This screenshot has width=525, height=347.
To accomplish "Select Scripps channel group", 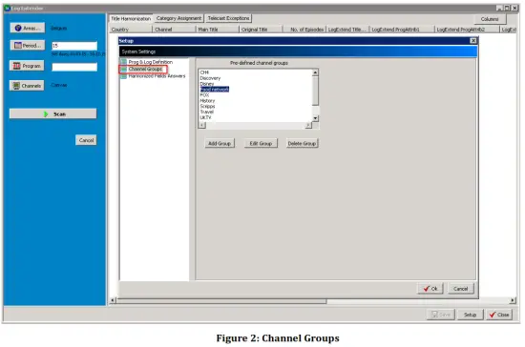I will pyautogui.click(x=207, y=107).
